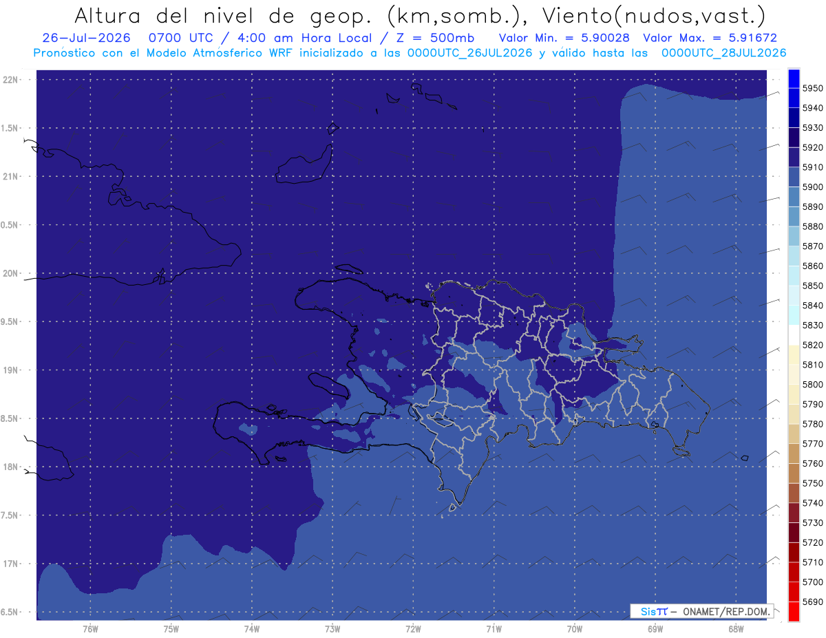This screenshot has width=826, height=638.
Task: Click the 5920 legend value
Action: coord(812,147)
